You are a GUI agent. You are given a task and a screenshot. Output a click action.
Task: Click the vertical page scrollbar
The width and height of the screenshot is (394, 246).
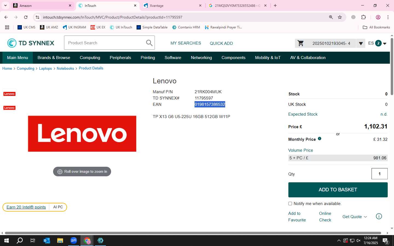tap(392, 67)
